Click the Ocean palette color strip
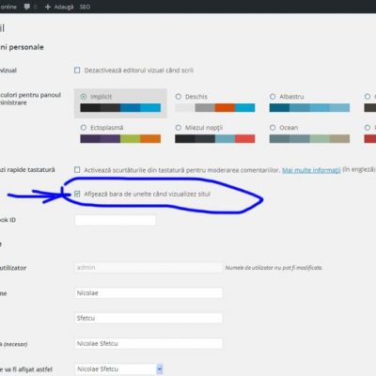This screenshot has height=376, width=376. click(x=309, y=138)
